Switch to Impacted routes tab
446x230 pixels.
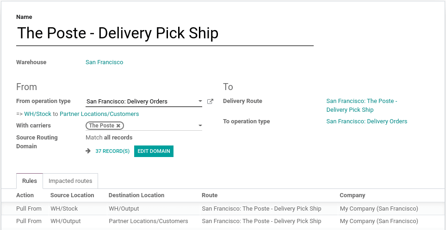[70, 181]
